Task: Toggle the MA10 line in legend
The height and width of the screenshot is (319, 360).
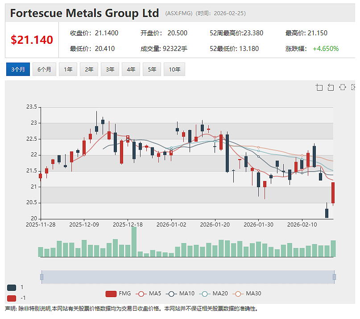Action: [x=180, y=294]
